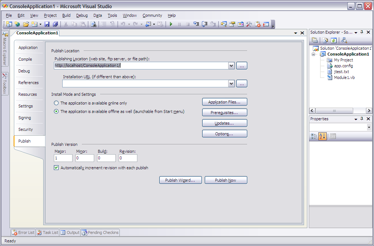Click the Major version input field

pyautogui.click(x=63, y=158)
